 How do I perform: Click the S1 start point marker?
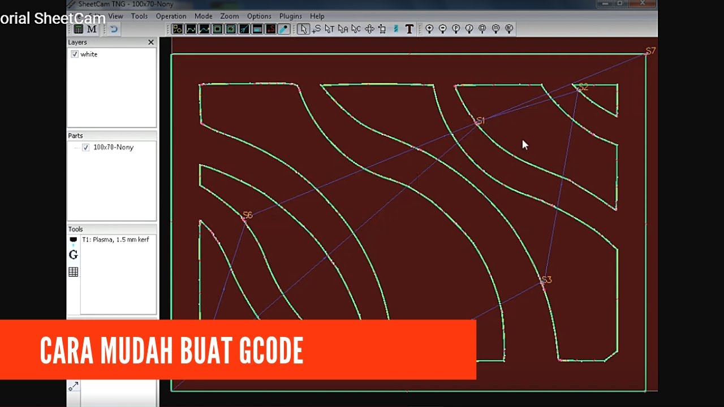(x=480, y=120)
